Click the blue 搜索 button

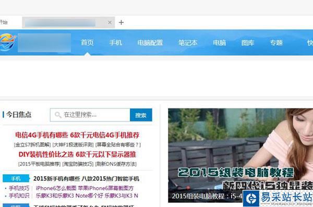point(141,115)
